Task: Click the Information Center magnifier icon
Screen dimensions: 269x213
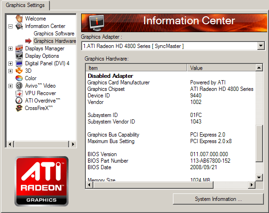Action: (x=19, y=26)
